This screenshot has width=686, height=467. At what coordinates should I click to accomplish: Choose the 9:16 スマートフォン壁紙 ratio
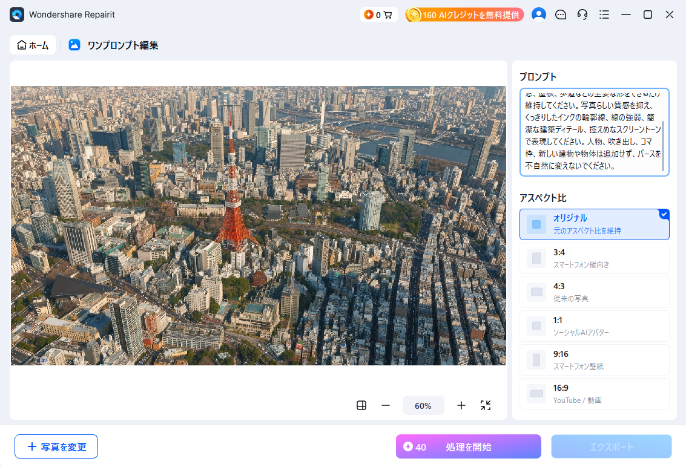595,360
